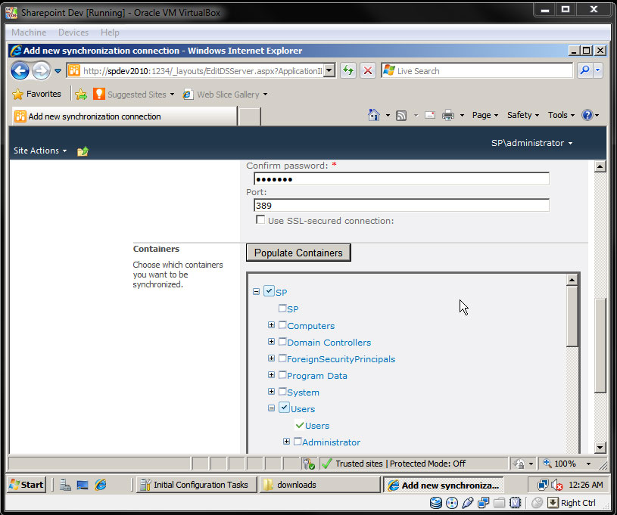
Task: Refresh the page with the green arrows icon
Action: click(348, 71)
